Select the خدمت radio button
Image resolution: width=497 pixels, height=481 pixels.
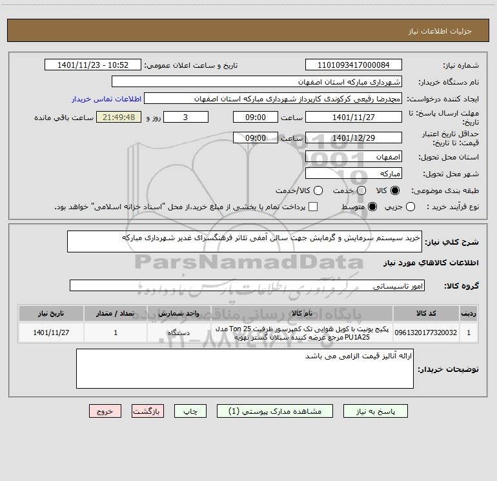tap(361, 190)
